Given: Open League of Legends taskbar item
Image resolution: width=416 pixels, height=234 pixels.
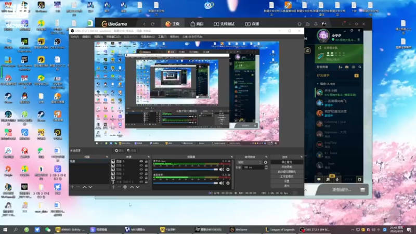Looking at the screenshot, I should click(x=280, y=230).
